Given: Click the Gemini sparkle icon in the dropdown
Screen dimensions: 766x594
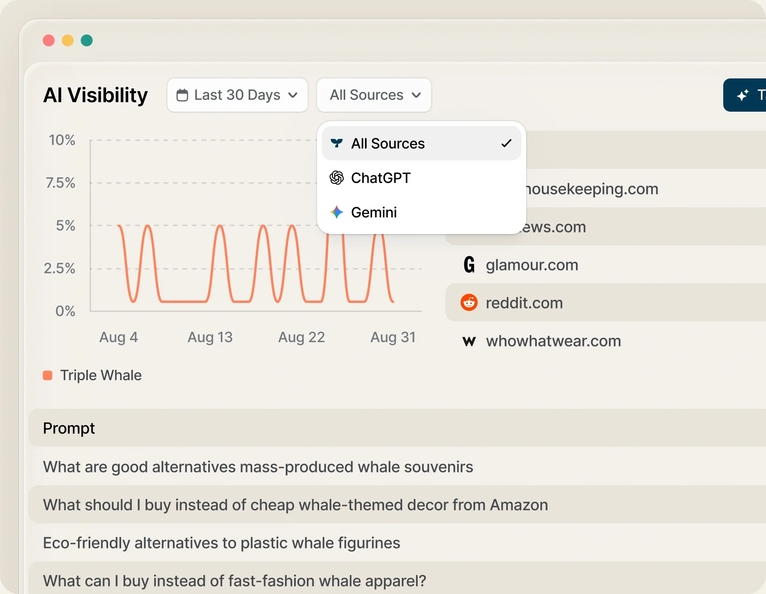Looking at the screenshot, I should point(336,212).
